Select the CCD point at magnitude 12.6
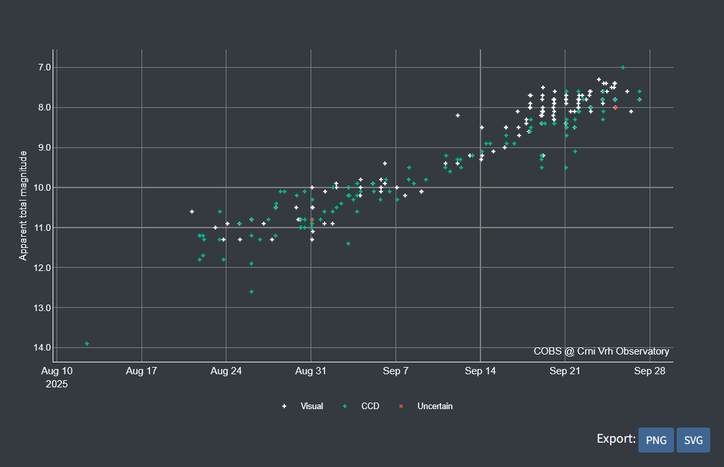This screenshot has width=724, height=467. 251,291
